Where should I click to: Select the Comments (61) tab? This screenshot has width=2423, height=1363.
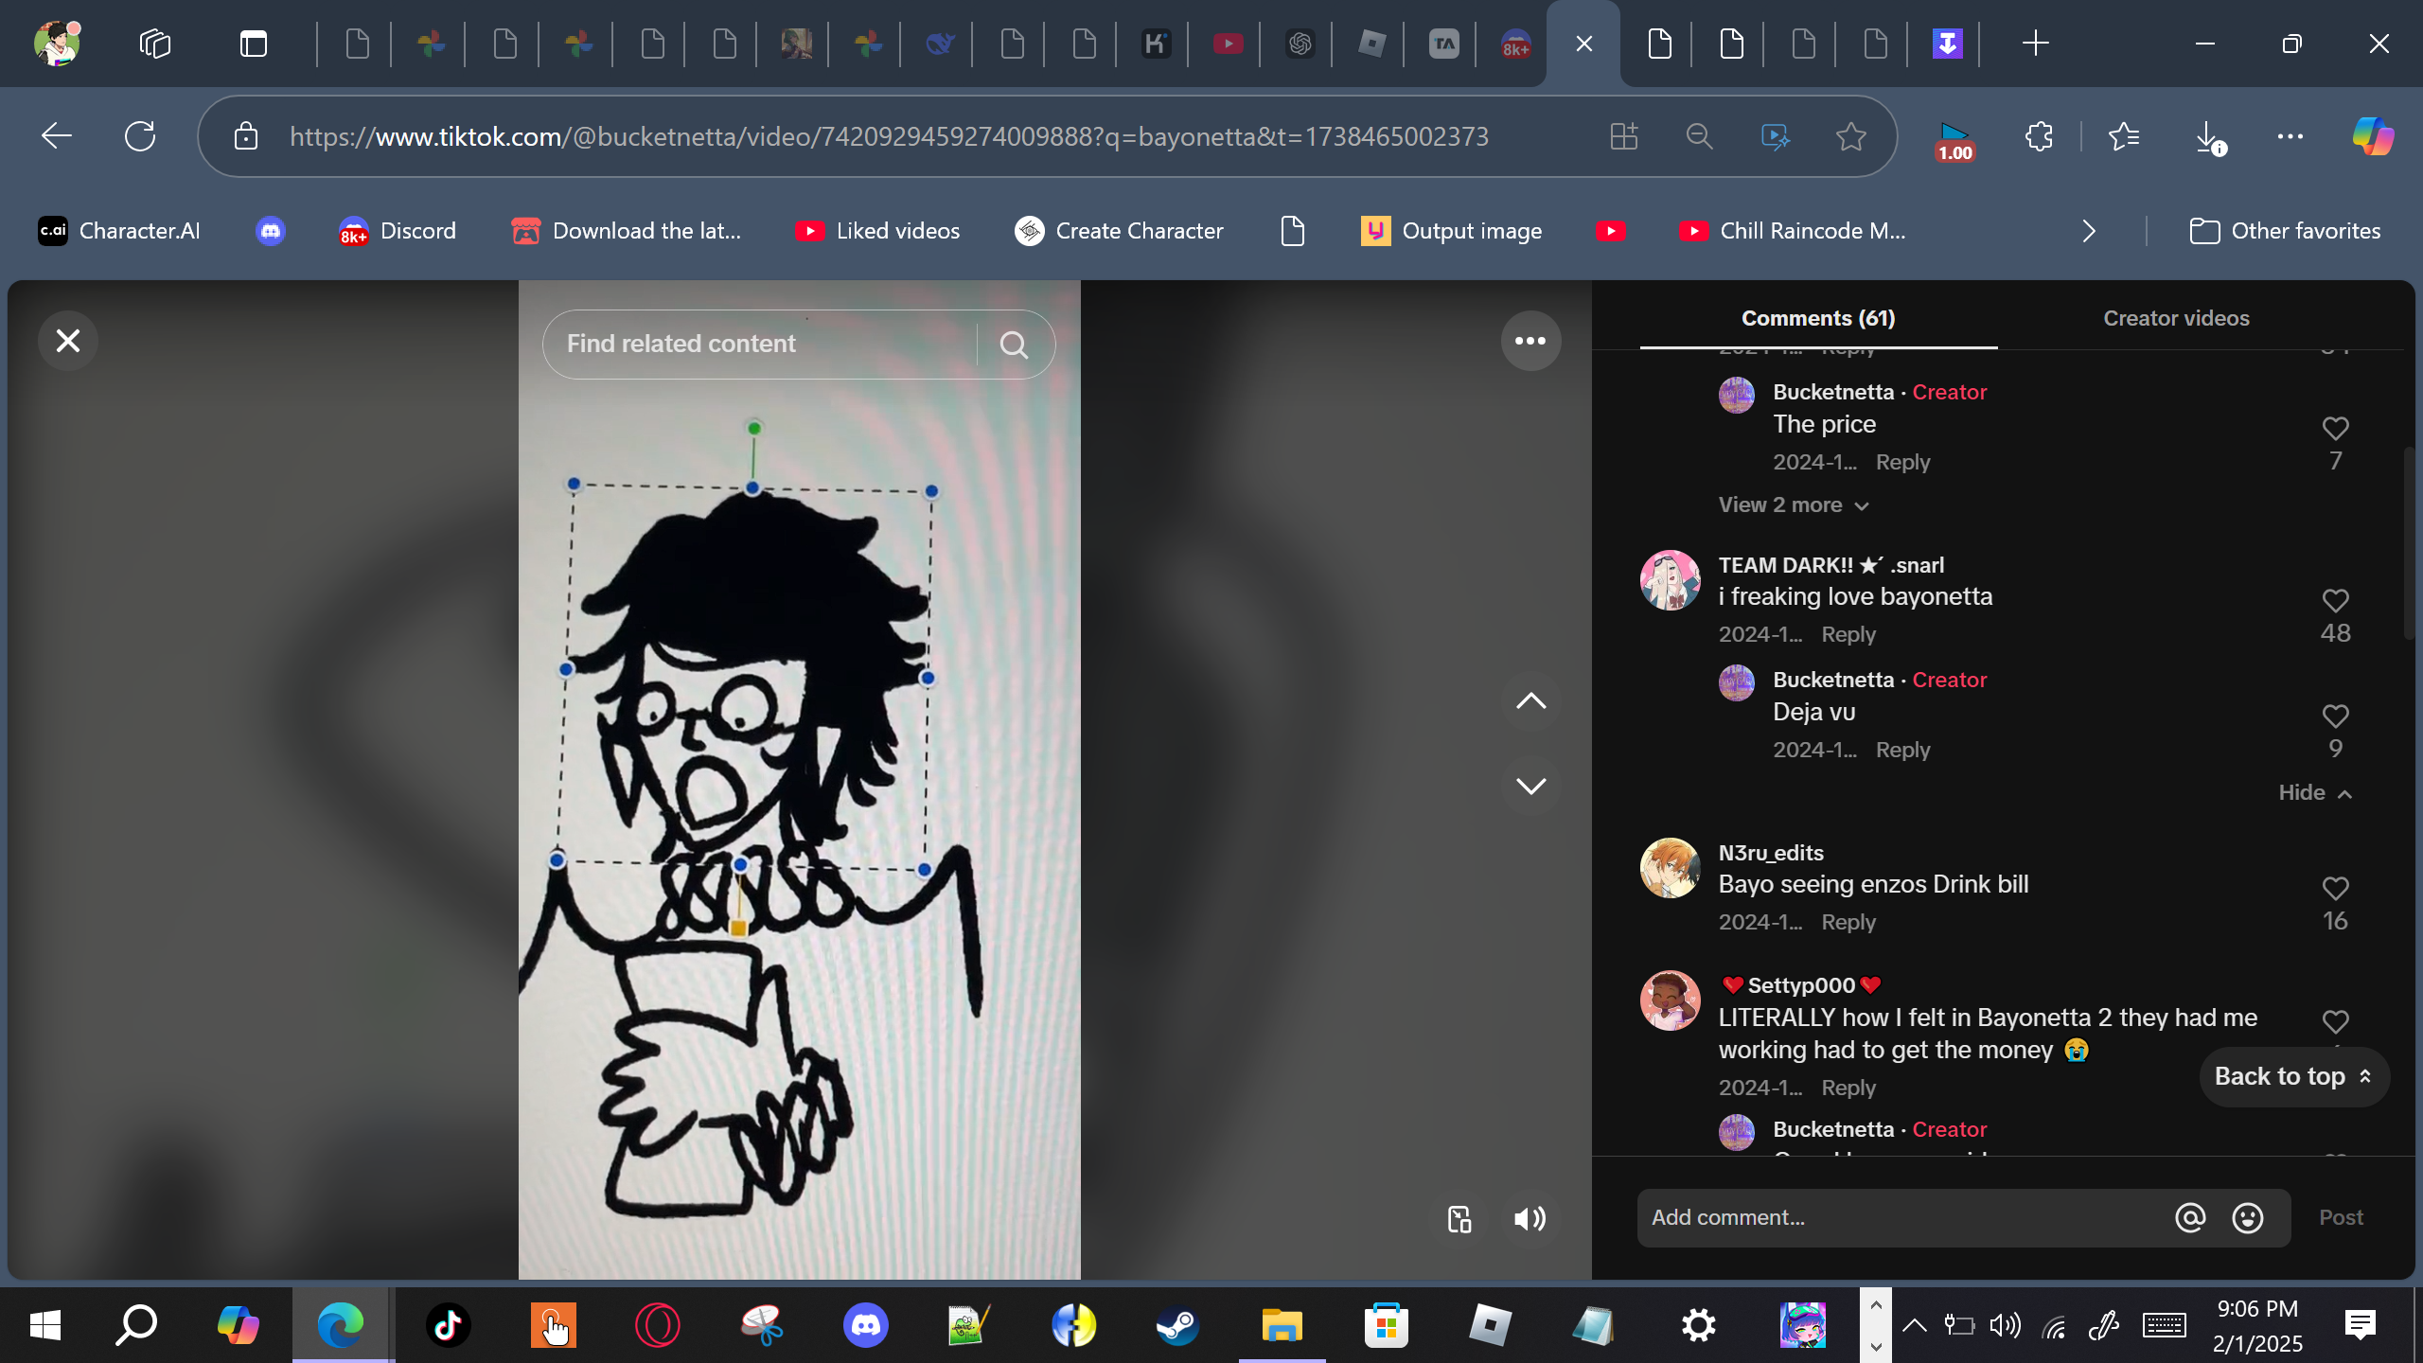(x=1817, y=318)
